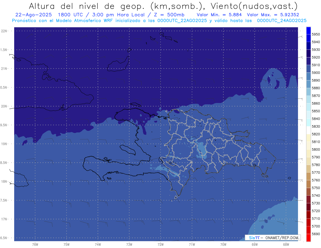Click the 'Pronóstico con el Modelo Atmosférico WRF' line

63,21
